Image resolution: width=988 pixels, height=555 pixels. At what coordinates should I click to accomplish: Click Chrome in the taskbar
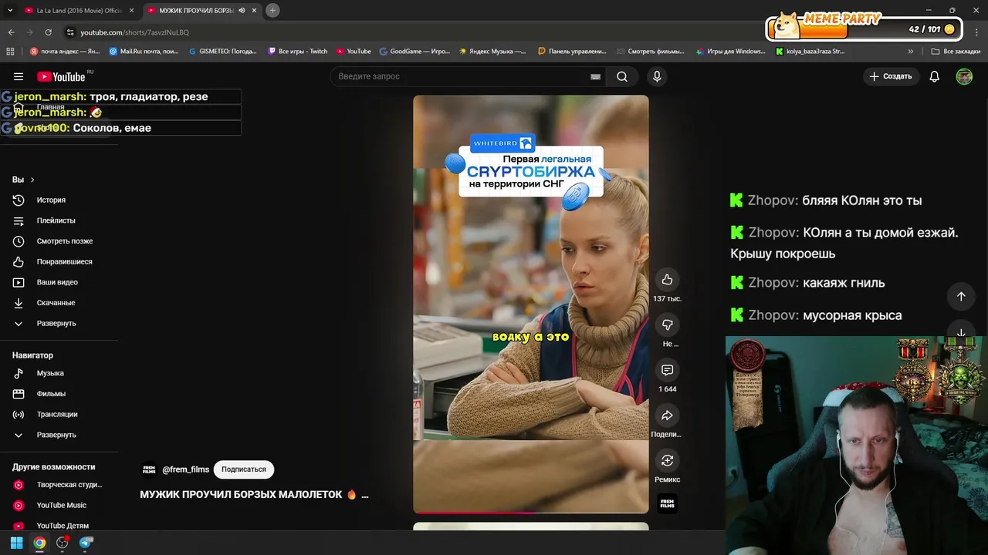pos(39,543)
